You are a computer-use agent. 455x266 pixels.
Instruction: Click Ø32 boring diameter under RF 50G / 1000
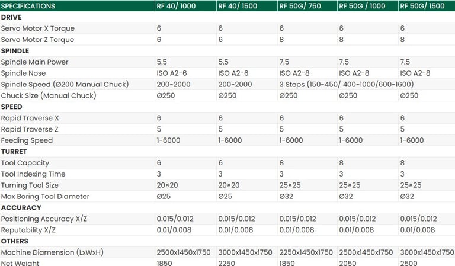pos(346,196)
